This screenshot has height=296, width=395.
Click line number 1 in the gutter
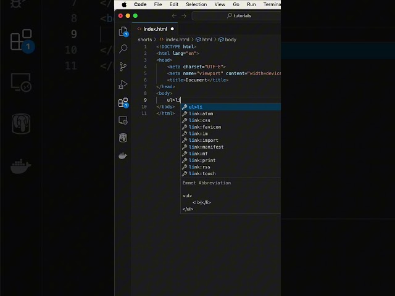coord(145,47)
